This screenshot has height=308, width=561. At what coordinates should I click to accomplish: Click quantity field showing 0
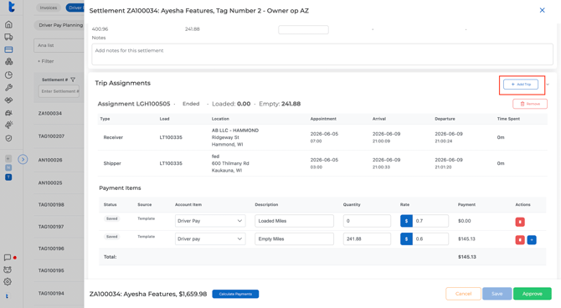coord(367,221)
